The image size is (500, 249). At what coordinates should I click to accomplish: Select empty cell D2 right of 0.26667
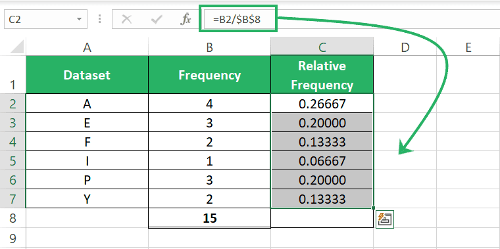click(x=405, y=104)
